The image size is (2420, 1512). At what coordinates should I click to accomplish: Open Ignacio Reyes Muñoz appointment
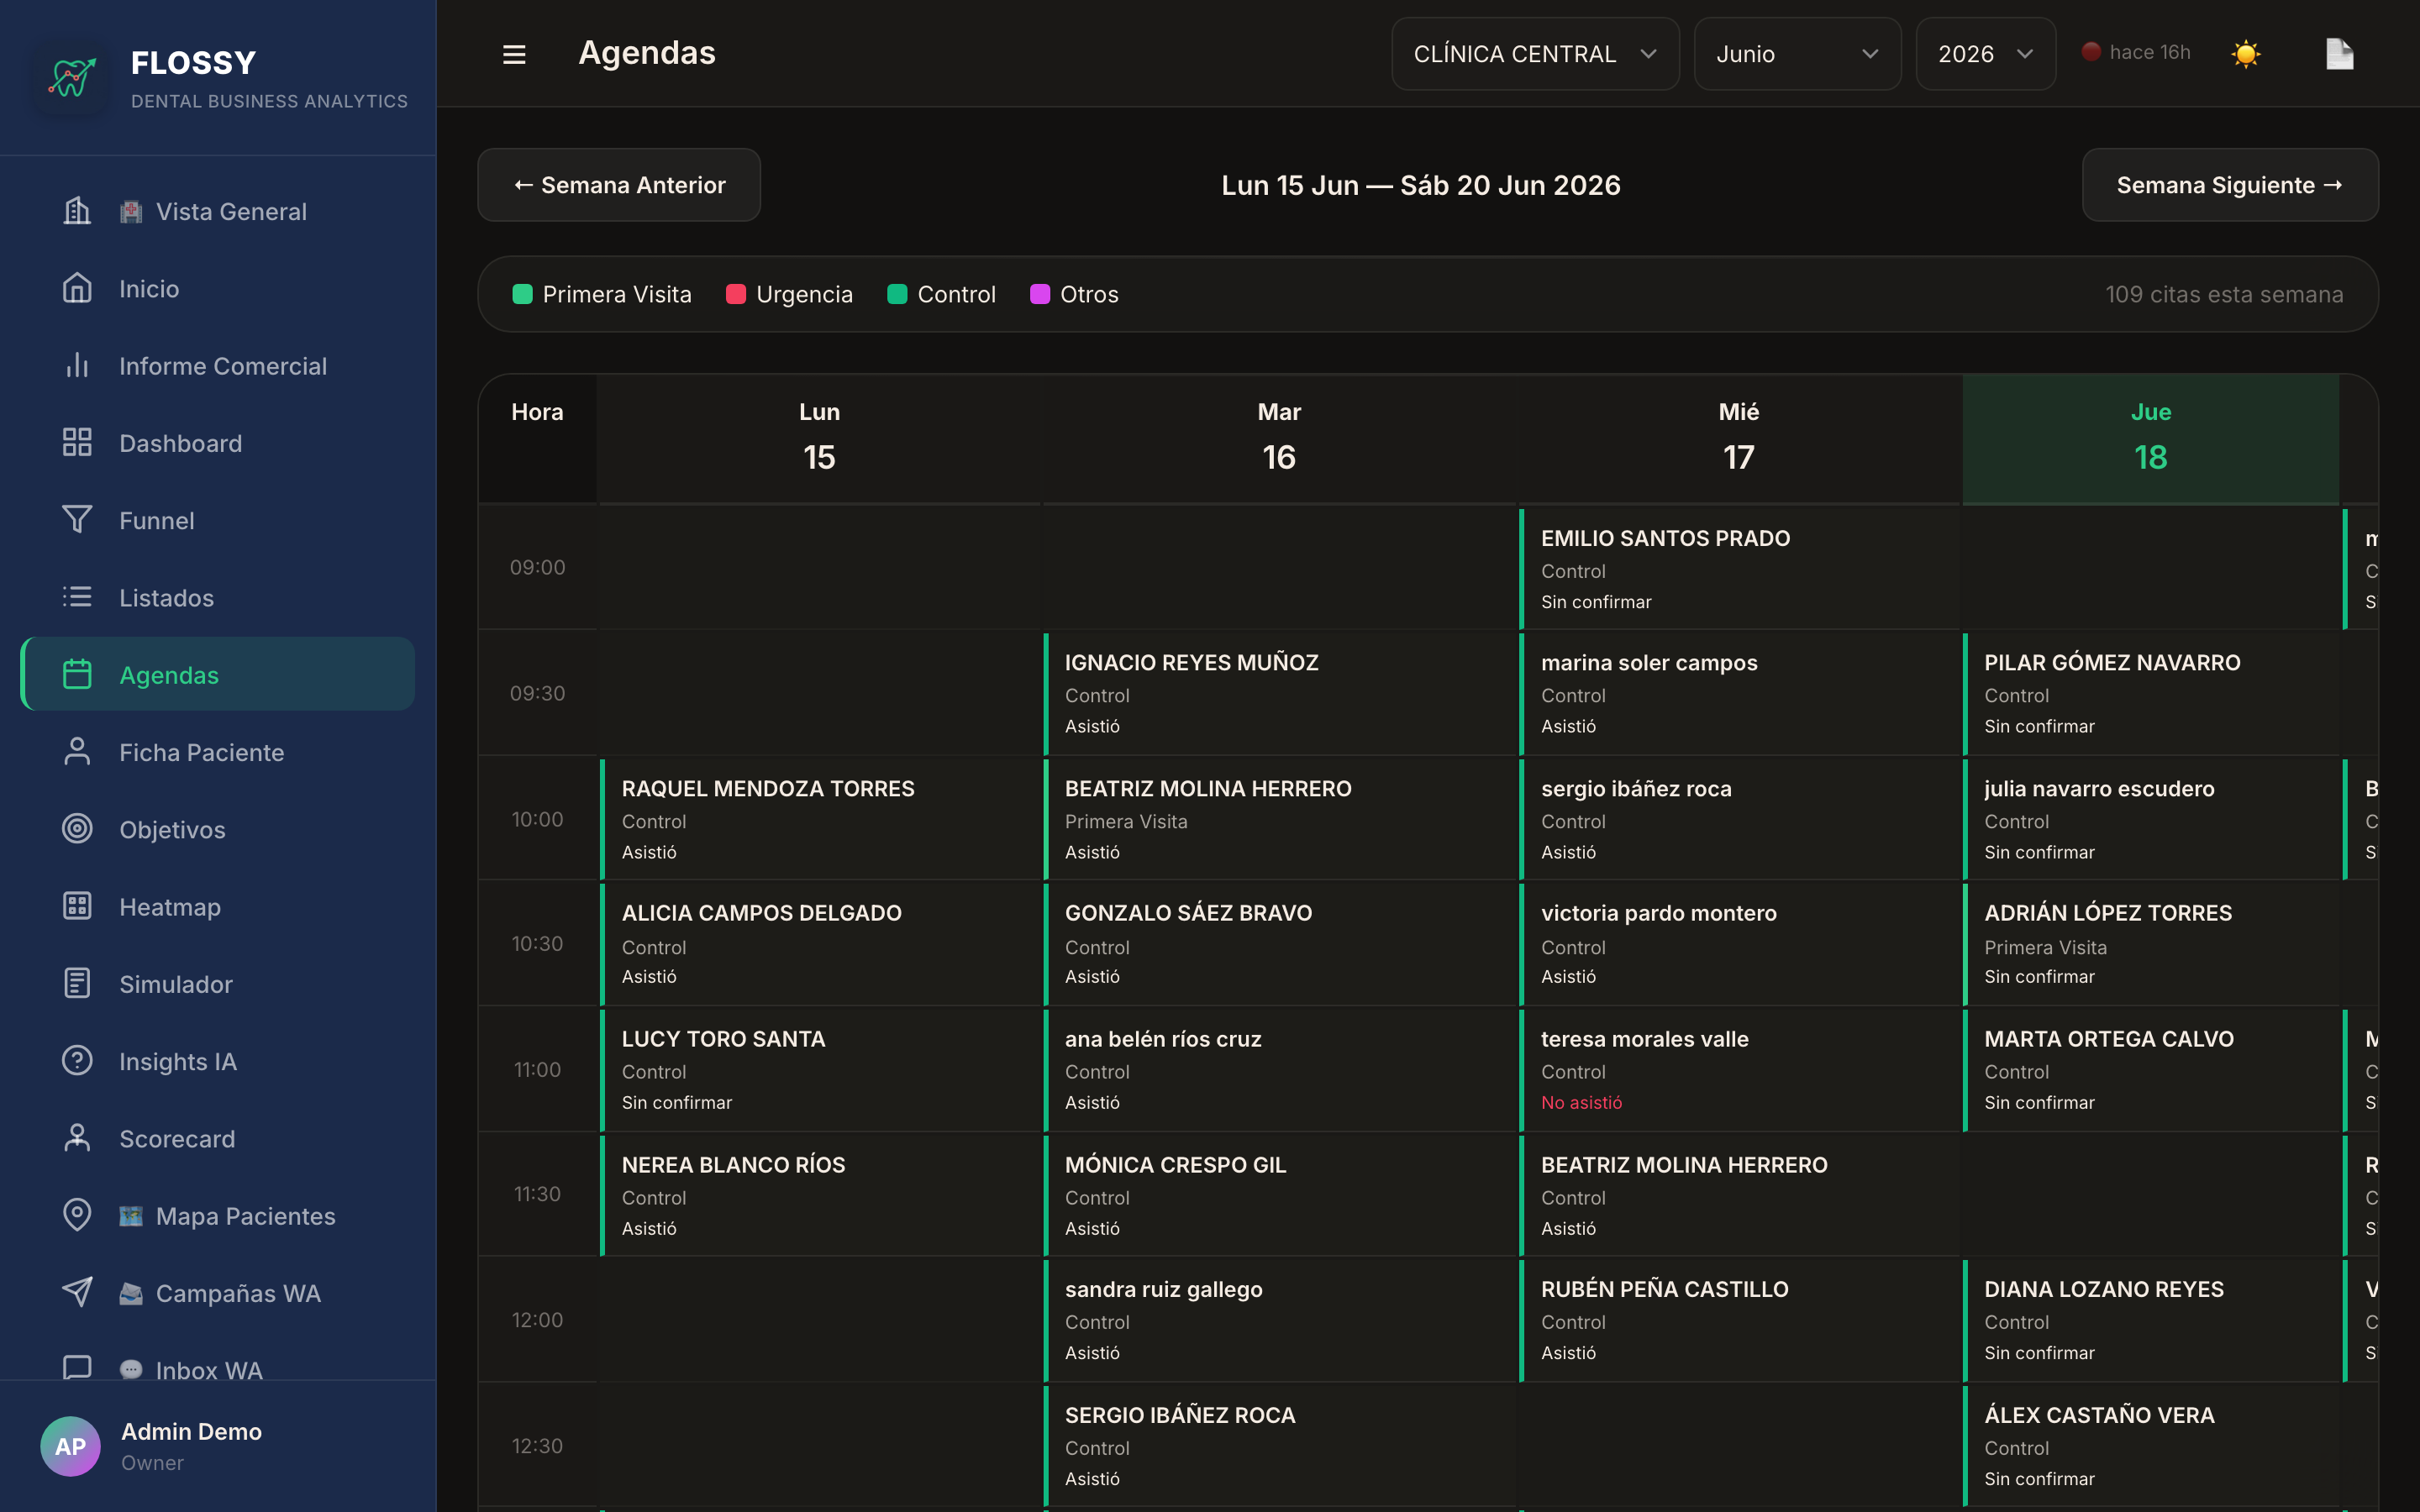pyautogui.click(x=1279, y=693)
